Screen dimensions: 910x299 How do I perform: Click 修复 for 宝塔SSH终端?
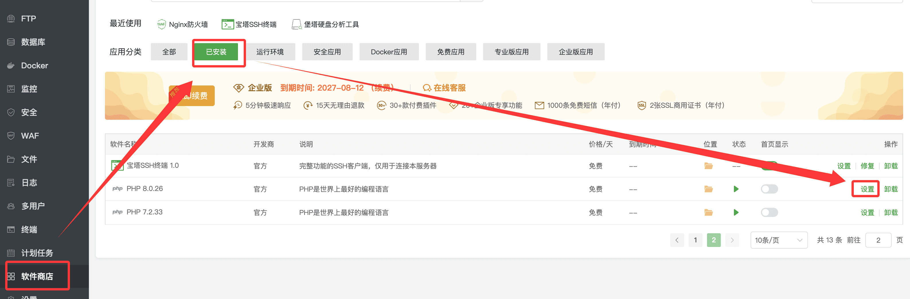(867, 166)
